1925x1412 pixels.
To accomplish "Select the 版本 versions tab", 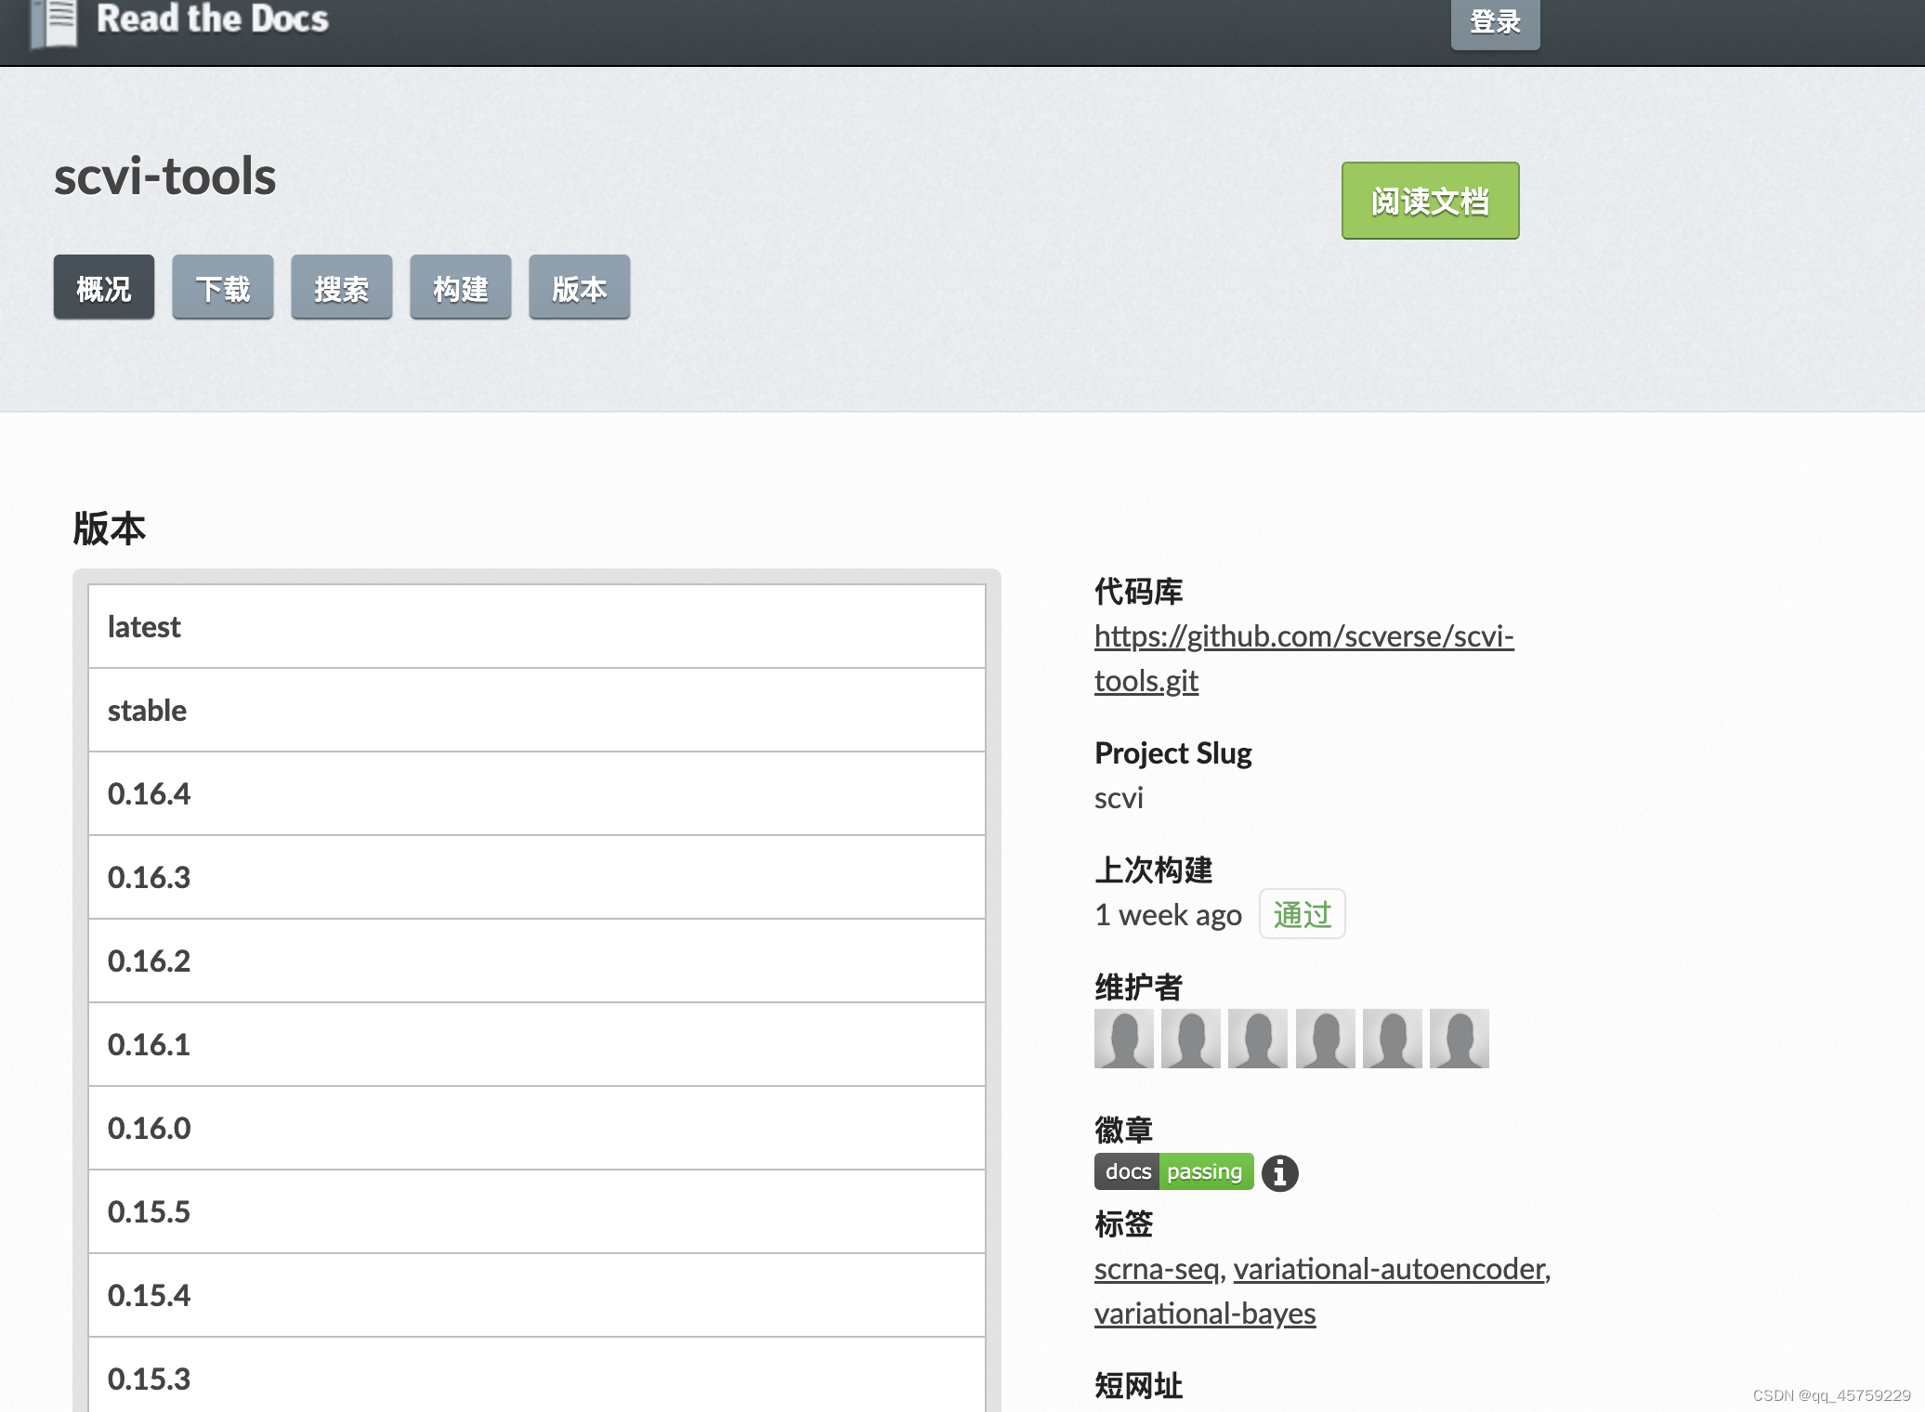I will coord(579,288).
